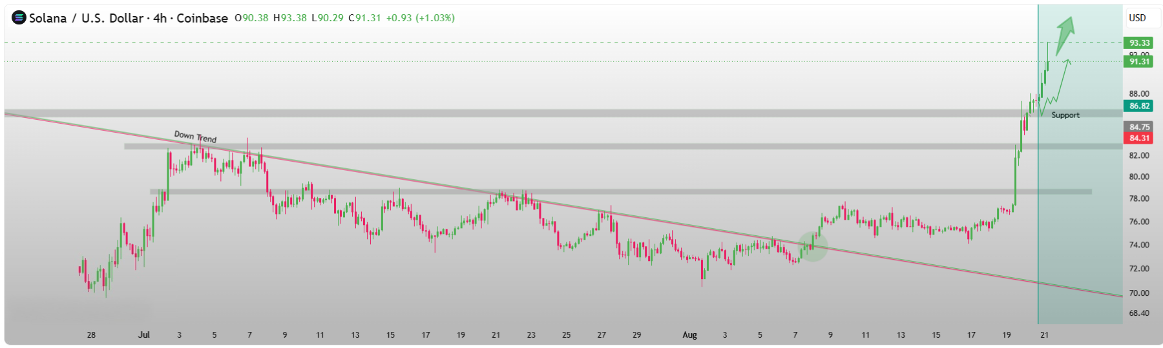
Task: Click the 88.00 price axis value
Action: [x=1139, y=93]
